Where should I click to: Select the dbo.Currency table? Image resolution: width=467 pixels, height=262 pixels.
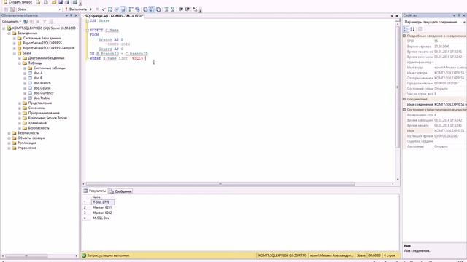44,93
